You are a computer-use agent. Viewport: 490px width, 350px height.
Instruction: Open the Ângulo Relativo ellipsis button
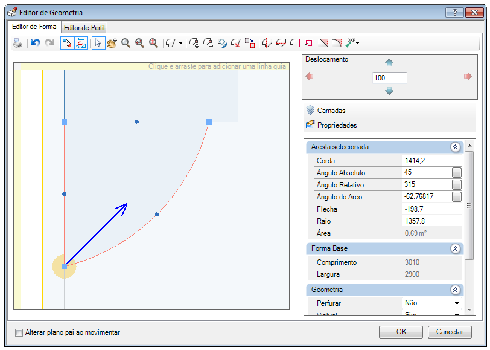click(x=457, y=185)
